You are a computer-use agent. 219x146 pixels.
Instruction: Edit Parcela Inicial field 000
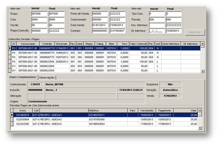pos(157,19)
